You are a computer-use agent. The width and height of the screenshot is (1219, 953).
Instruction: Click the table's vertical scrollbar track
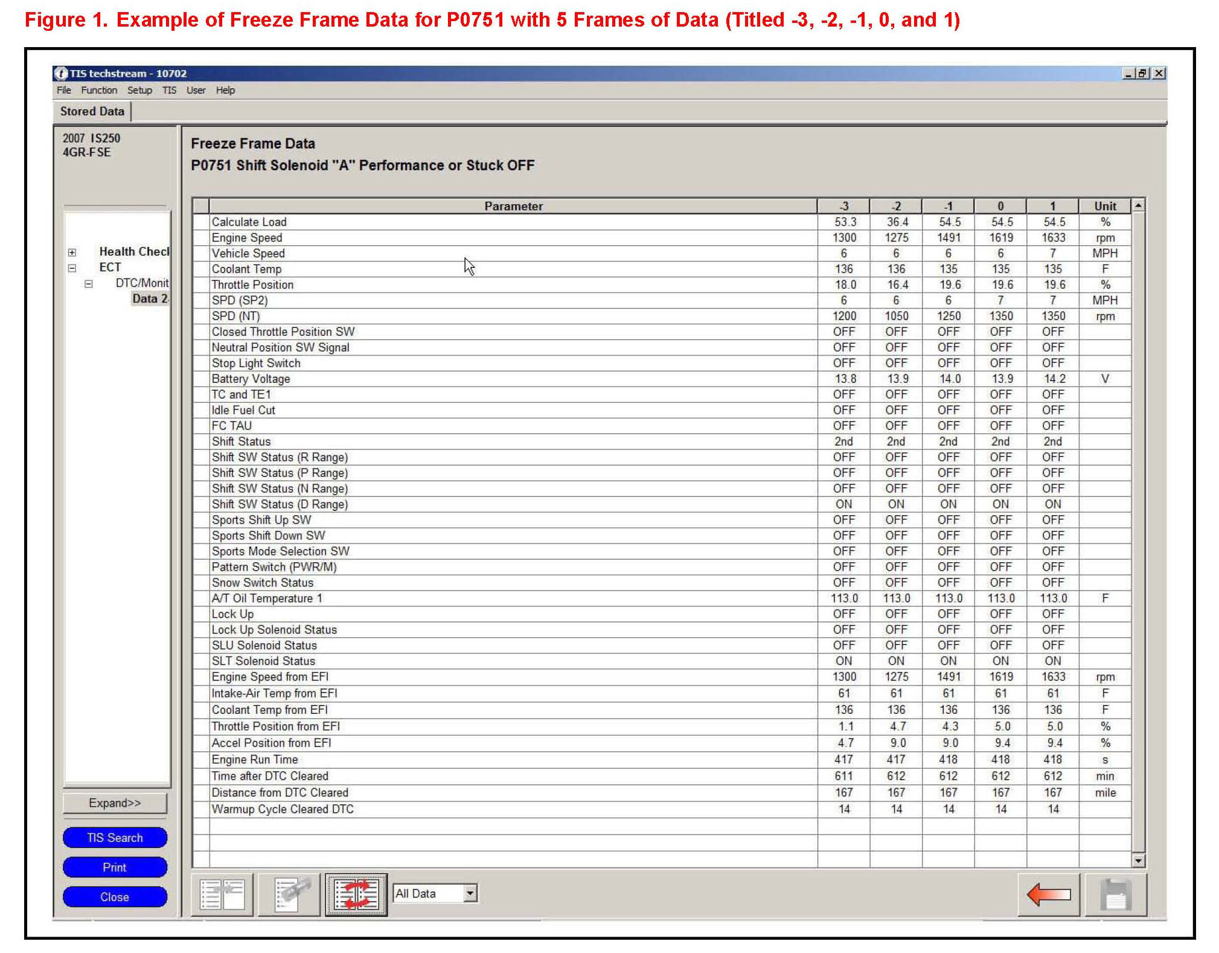[1138, 531]
